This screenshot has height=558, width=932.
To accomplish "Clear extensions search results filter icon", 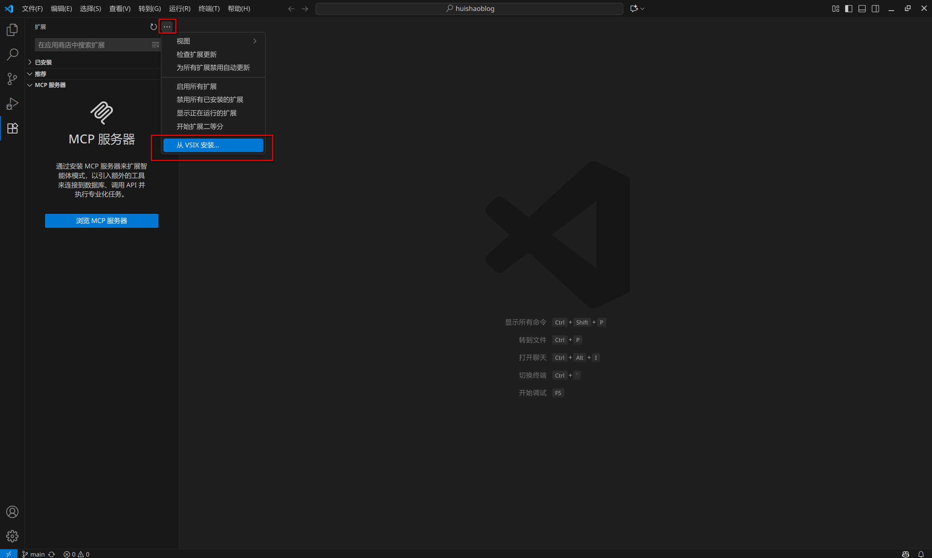I will 155,45.
